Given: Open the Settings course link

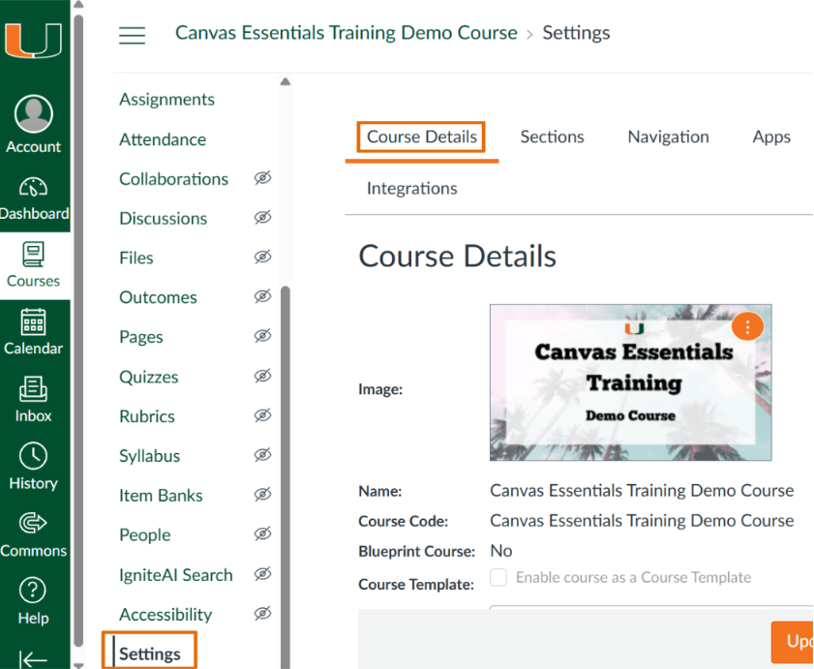Looking at the screenshot, I should [149, 654].
